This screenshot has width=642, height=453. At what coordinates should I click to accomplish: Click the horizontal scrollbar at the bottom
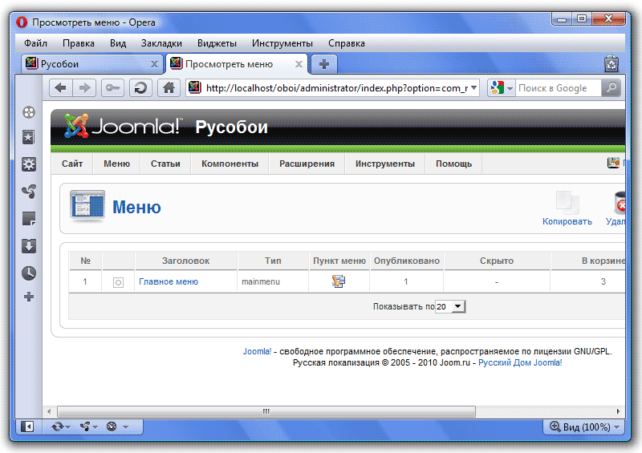tap(265, 411)
